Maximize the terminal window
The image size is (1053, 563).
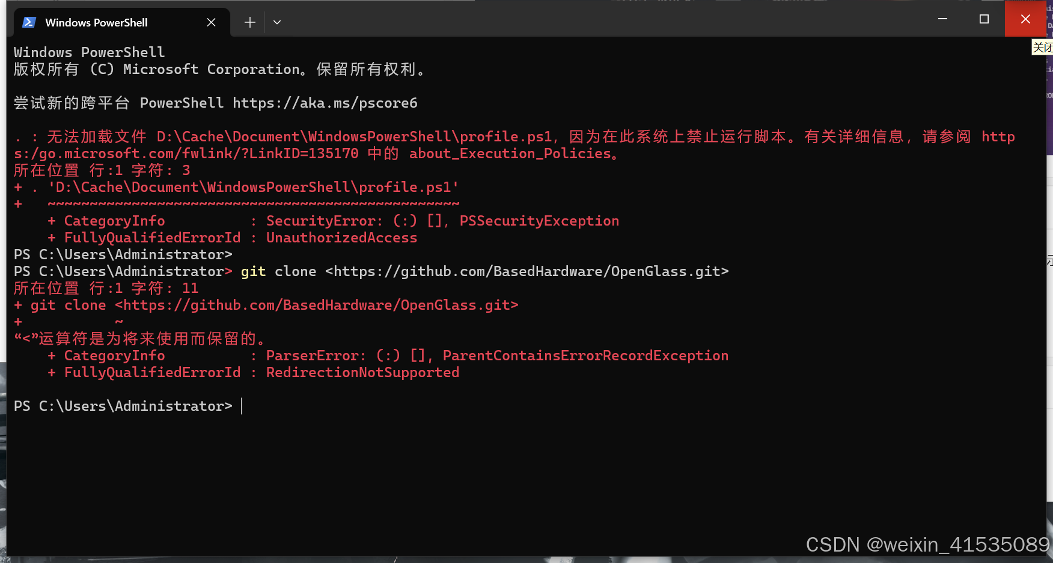click(984, 19)
